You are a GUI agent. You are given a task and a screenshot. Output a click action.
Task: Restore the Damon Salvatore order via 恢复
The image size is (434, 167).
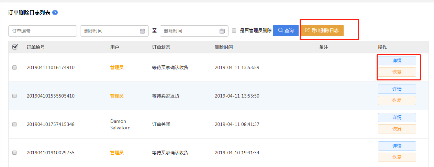pos(397,129)
